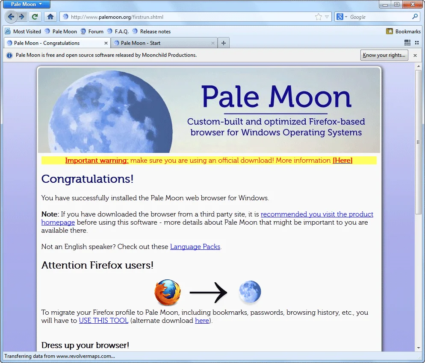Close the Pale Moon - Start tab
Screen dimensions: 425x363
[213, 43]
